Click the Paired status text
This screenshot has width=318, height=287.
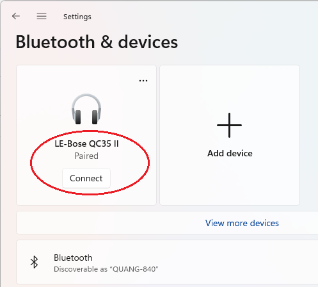(x=86, y=156)
